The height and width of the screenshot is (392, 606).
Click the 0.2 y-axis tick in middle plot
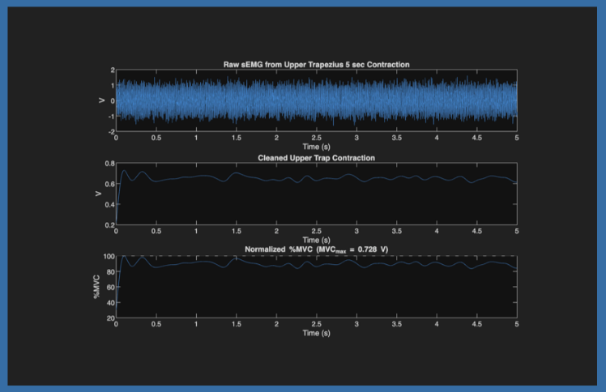click(108, 225)
